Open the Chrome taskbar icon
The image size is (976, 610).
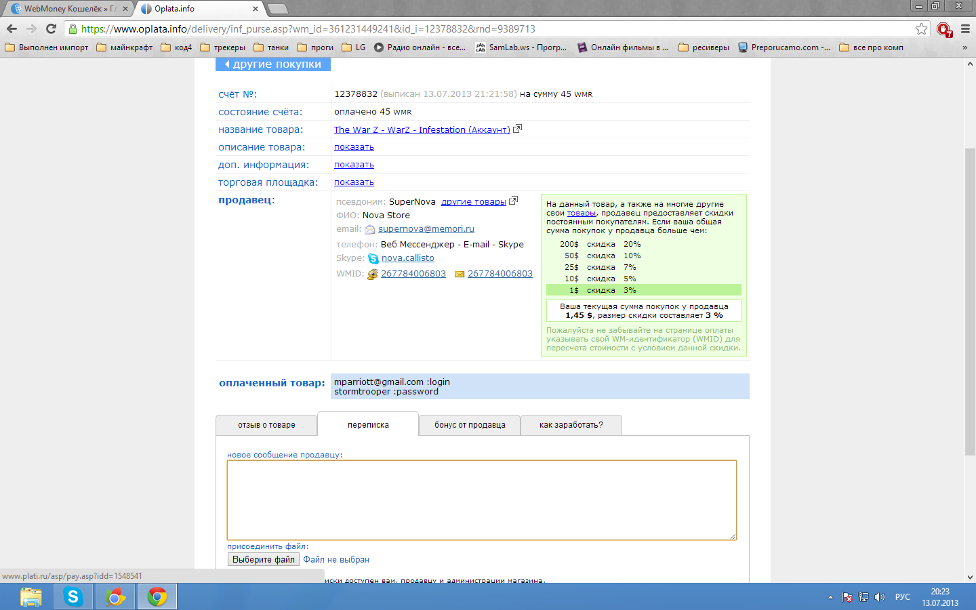pyautogui.click(x=157, y=597)
